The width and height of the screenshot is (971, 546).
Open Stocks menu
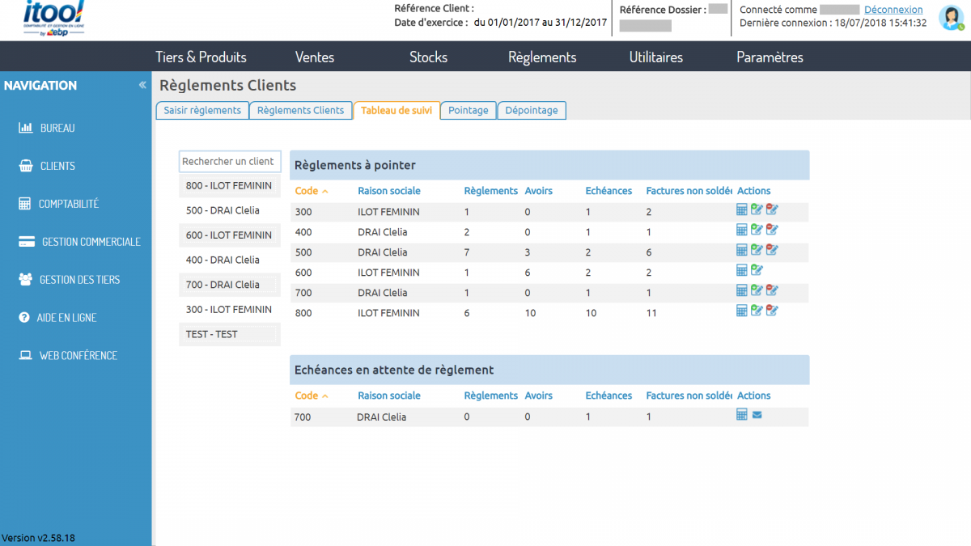[429, 57]
